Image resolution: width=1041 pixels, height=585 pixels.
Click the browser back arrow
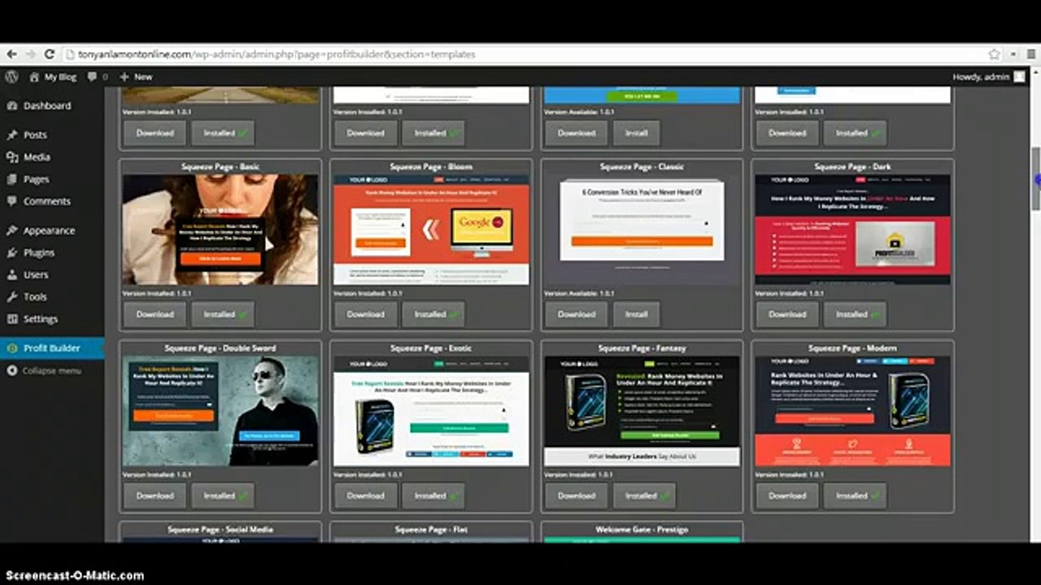click(x=11, y=54)
